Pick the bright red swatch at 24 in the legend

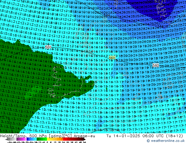pos(64,139)
